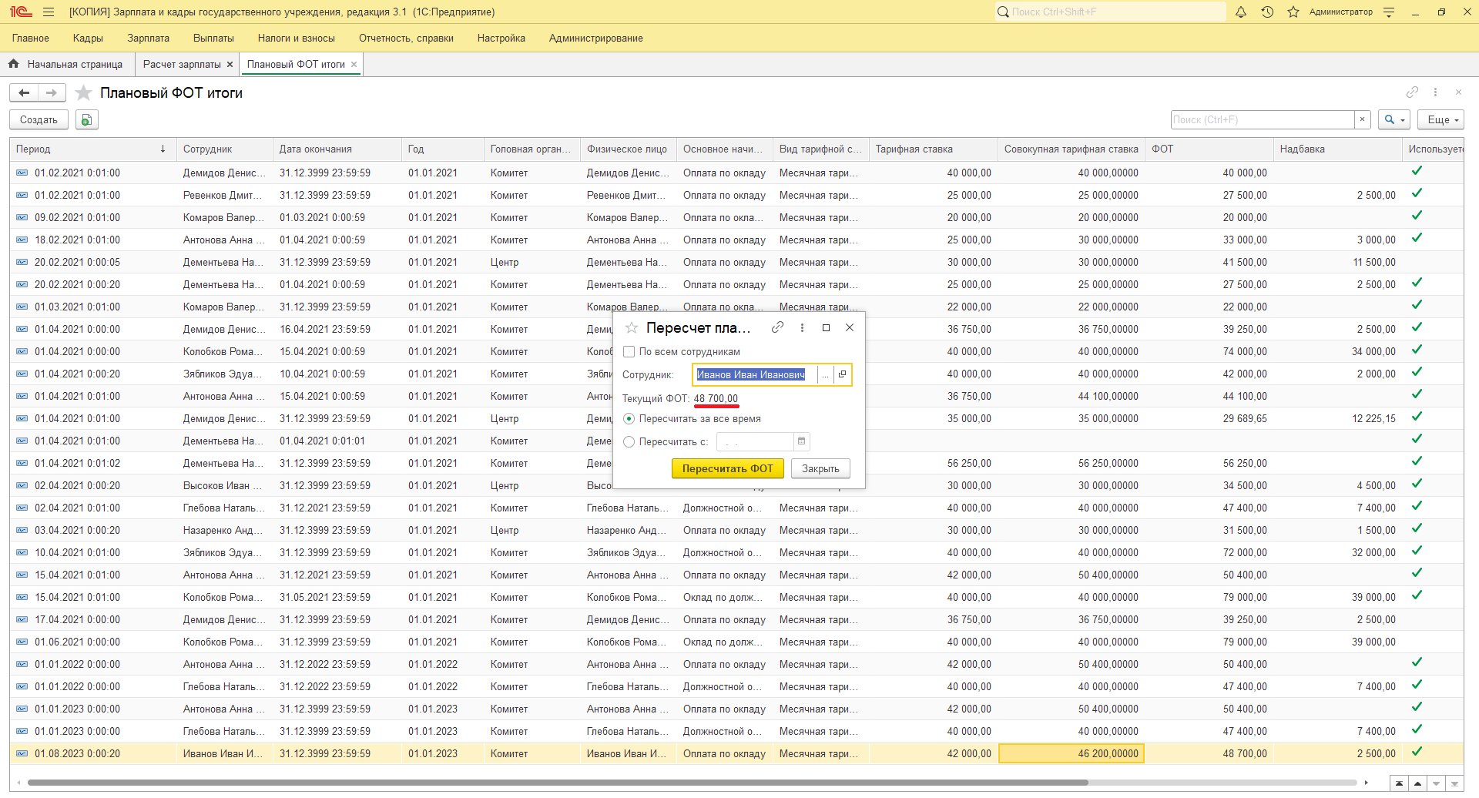Open the employee card from Сотрудник field

(x=842, y=374)
